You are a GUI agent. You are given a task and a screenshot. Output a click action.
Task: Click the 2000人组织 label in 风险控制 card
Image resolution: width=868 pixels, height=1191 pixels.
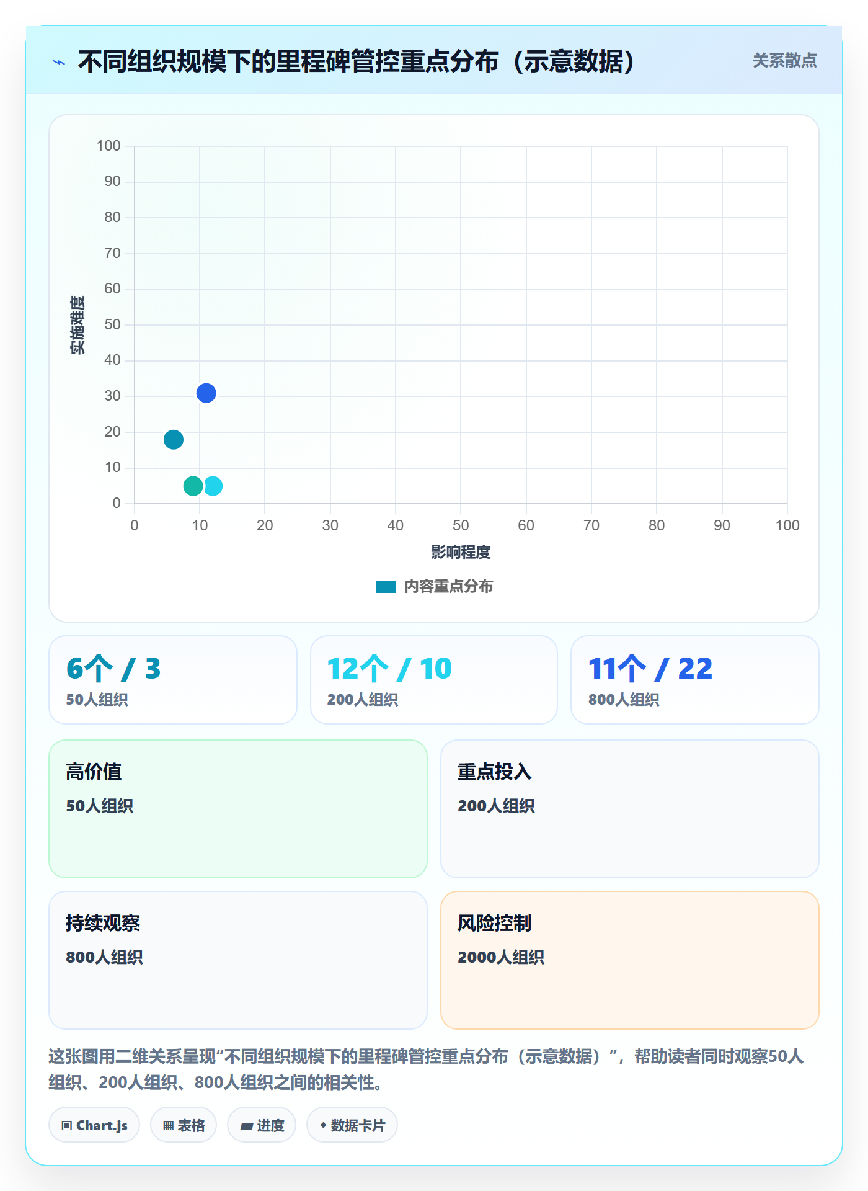501,957
